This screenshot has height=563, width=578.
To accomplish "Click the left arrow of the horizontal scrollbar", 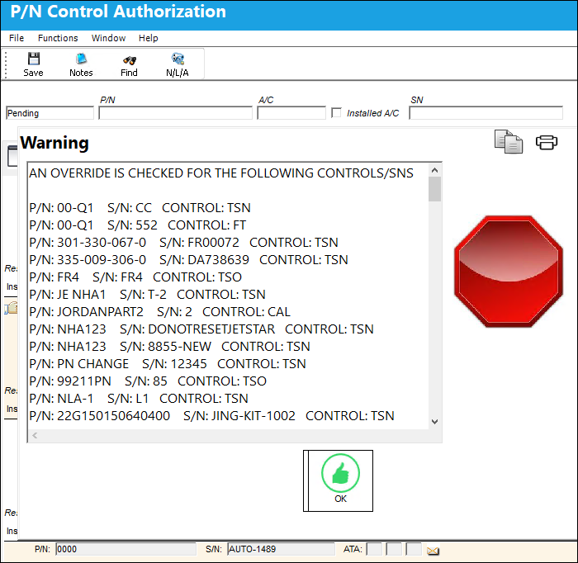I will (x=35, y=436).
